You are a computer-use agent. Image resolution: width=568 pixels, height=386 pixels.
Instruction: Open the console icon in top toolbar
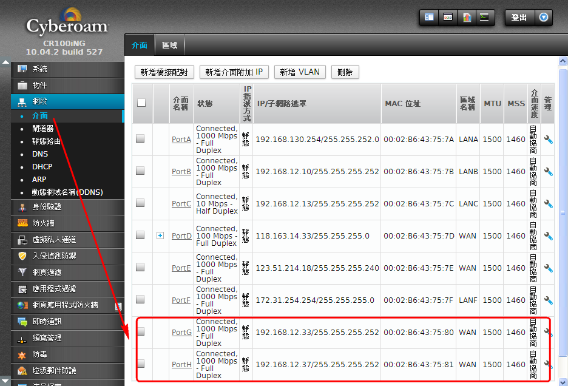click(485, 17)
